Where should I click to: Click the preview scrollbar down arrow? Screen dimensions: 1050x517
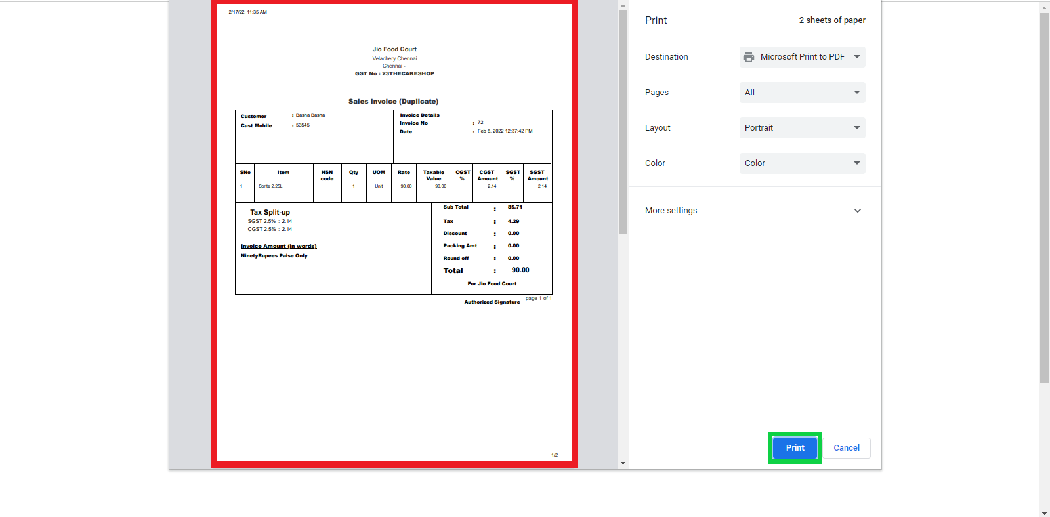tap(623, 463)
